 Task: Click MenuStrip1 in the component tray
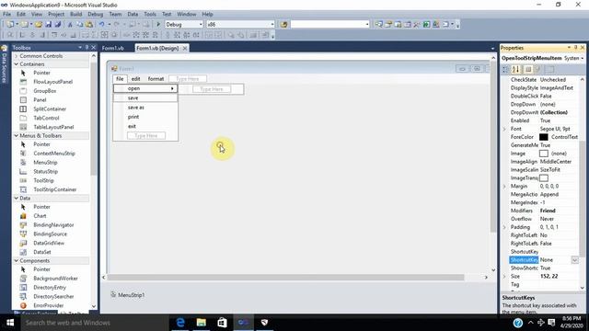point(128,295)
